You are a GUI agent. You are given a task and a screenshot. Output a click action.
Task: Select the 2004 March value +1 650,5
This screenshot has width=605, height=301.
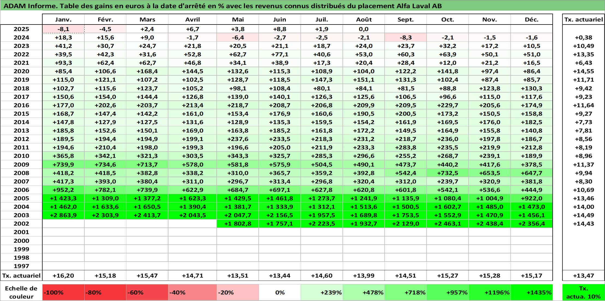pyautogui.click(x=147, y=207)
